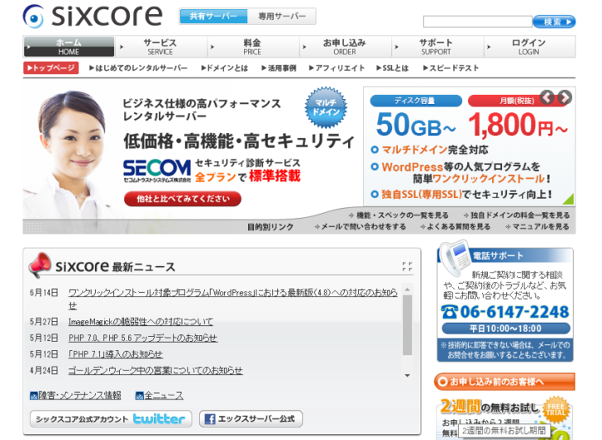
Task: Click the megaphone news icon
Action: 40,264
